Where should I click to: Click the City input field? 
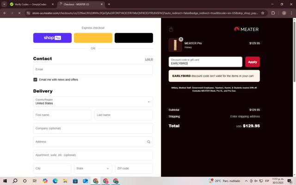tap(52, 168)
